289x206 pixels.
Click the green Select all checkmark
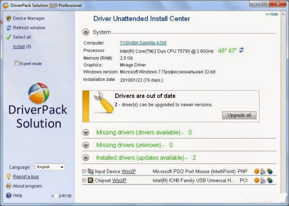click(x=8, y=37)
